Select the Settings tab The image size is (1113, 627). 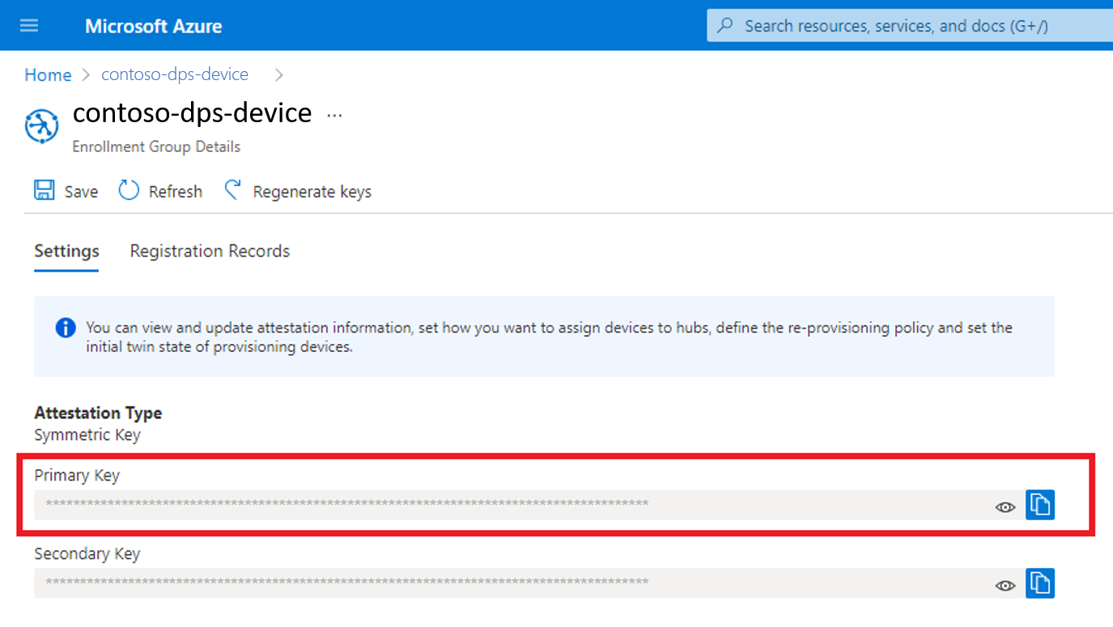coord(66,252)
